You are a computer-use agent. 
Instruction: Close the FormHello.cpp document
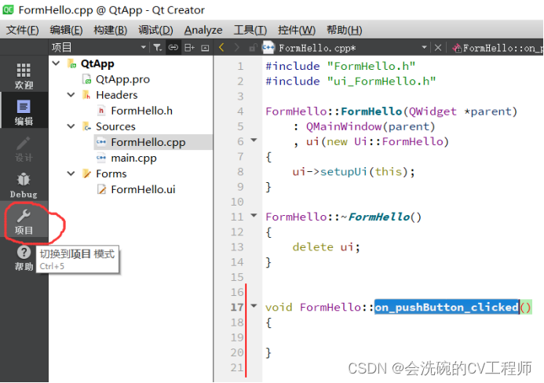point(438,48)
